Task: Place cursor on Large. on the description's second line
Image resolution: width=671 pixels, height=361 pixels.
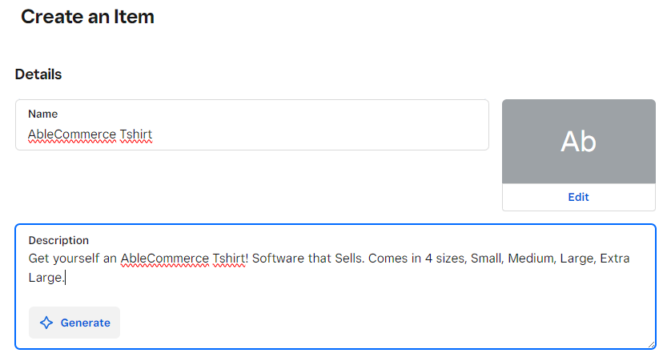Action: pos(46,278)
